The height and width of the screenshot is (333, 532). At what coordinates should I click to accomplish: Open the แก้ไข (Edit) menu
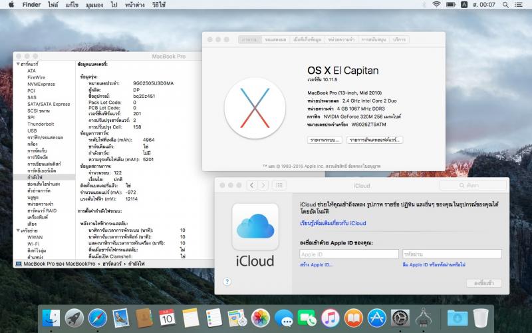[x=72, y=5]
